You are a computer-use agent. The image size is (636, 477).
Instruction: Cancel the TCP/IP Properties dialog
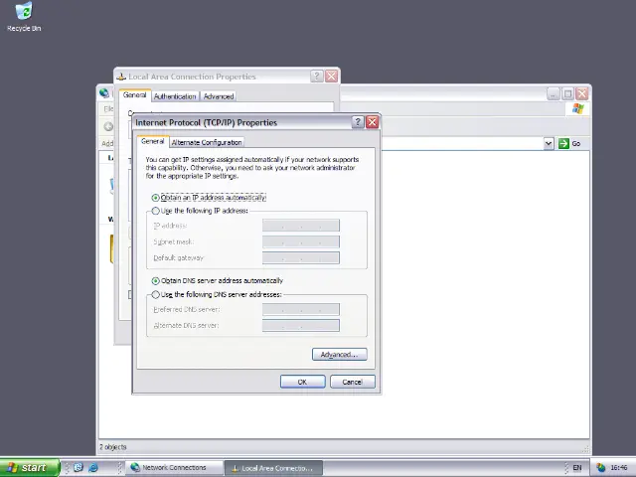(352, 382)
